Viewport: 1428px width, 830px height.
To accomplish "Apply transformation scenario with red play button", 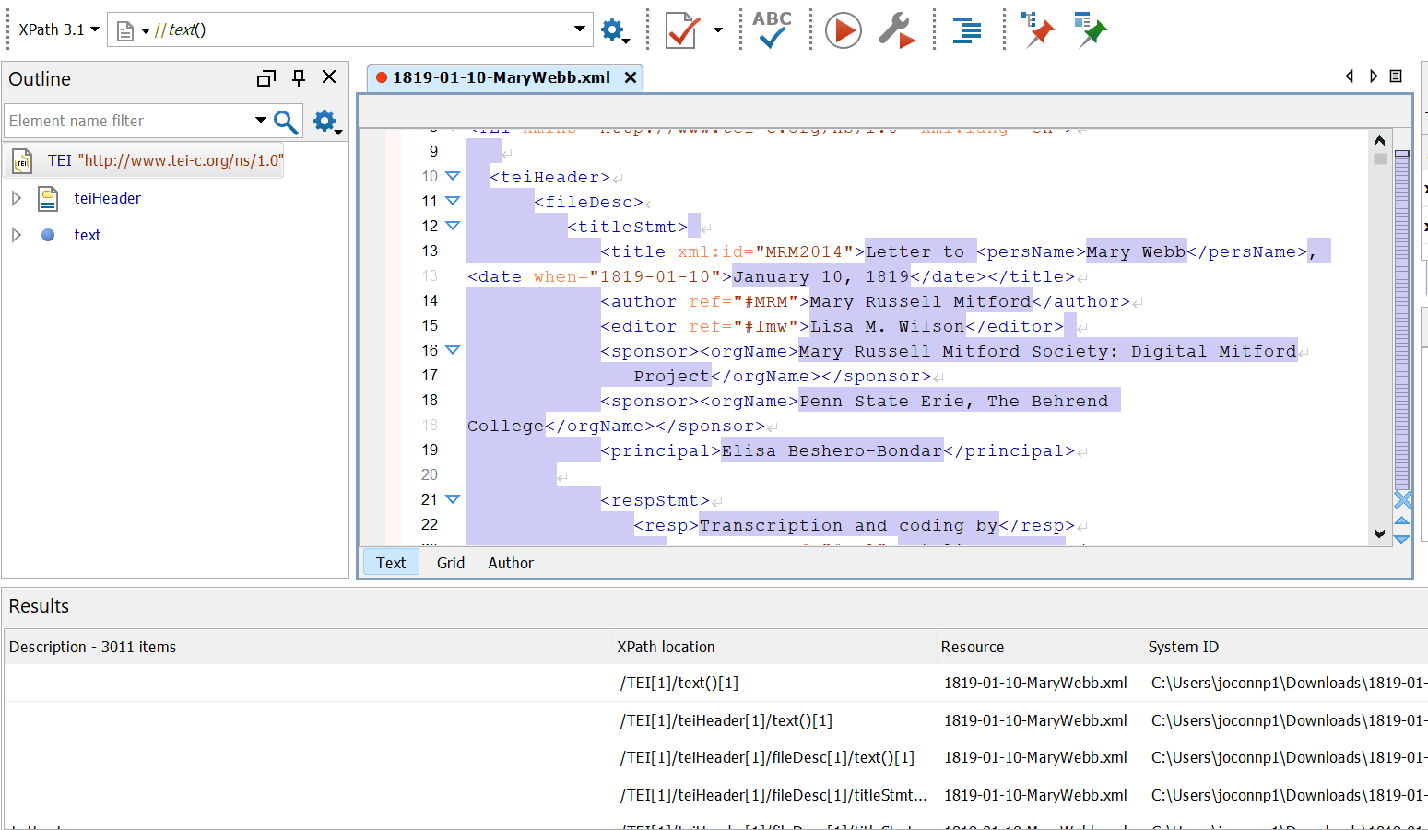I will (x=843, y=30).
